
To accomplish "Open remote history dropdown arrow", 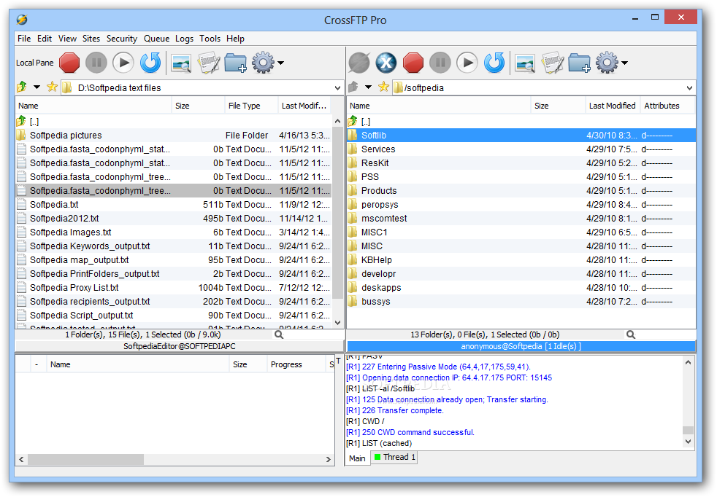I will click(x=368, y=87).
